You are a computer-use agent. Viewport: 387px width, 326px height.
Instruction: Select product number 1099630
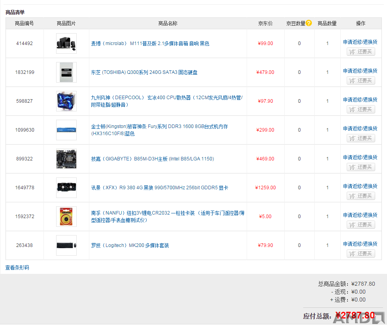coord(25,130)
